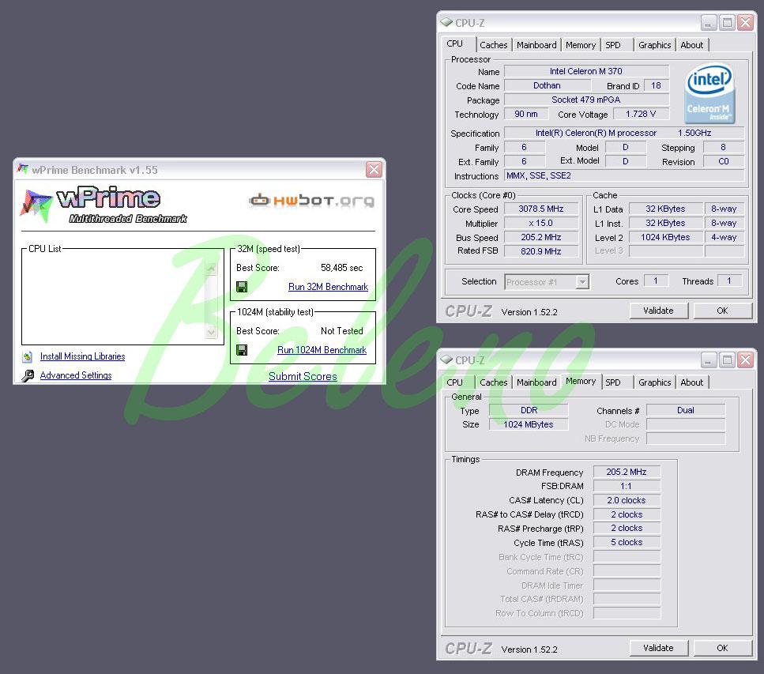Click the processor name field Intel Celeron M 370

[x=586, y=71]
